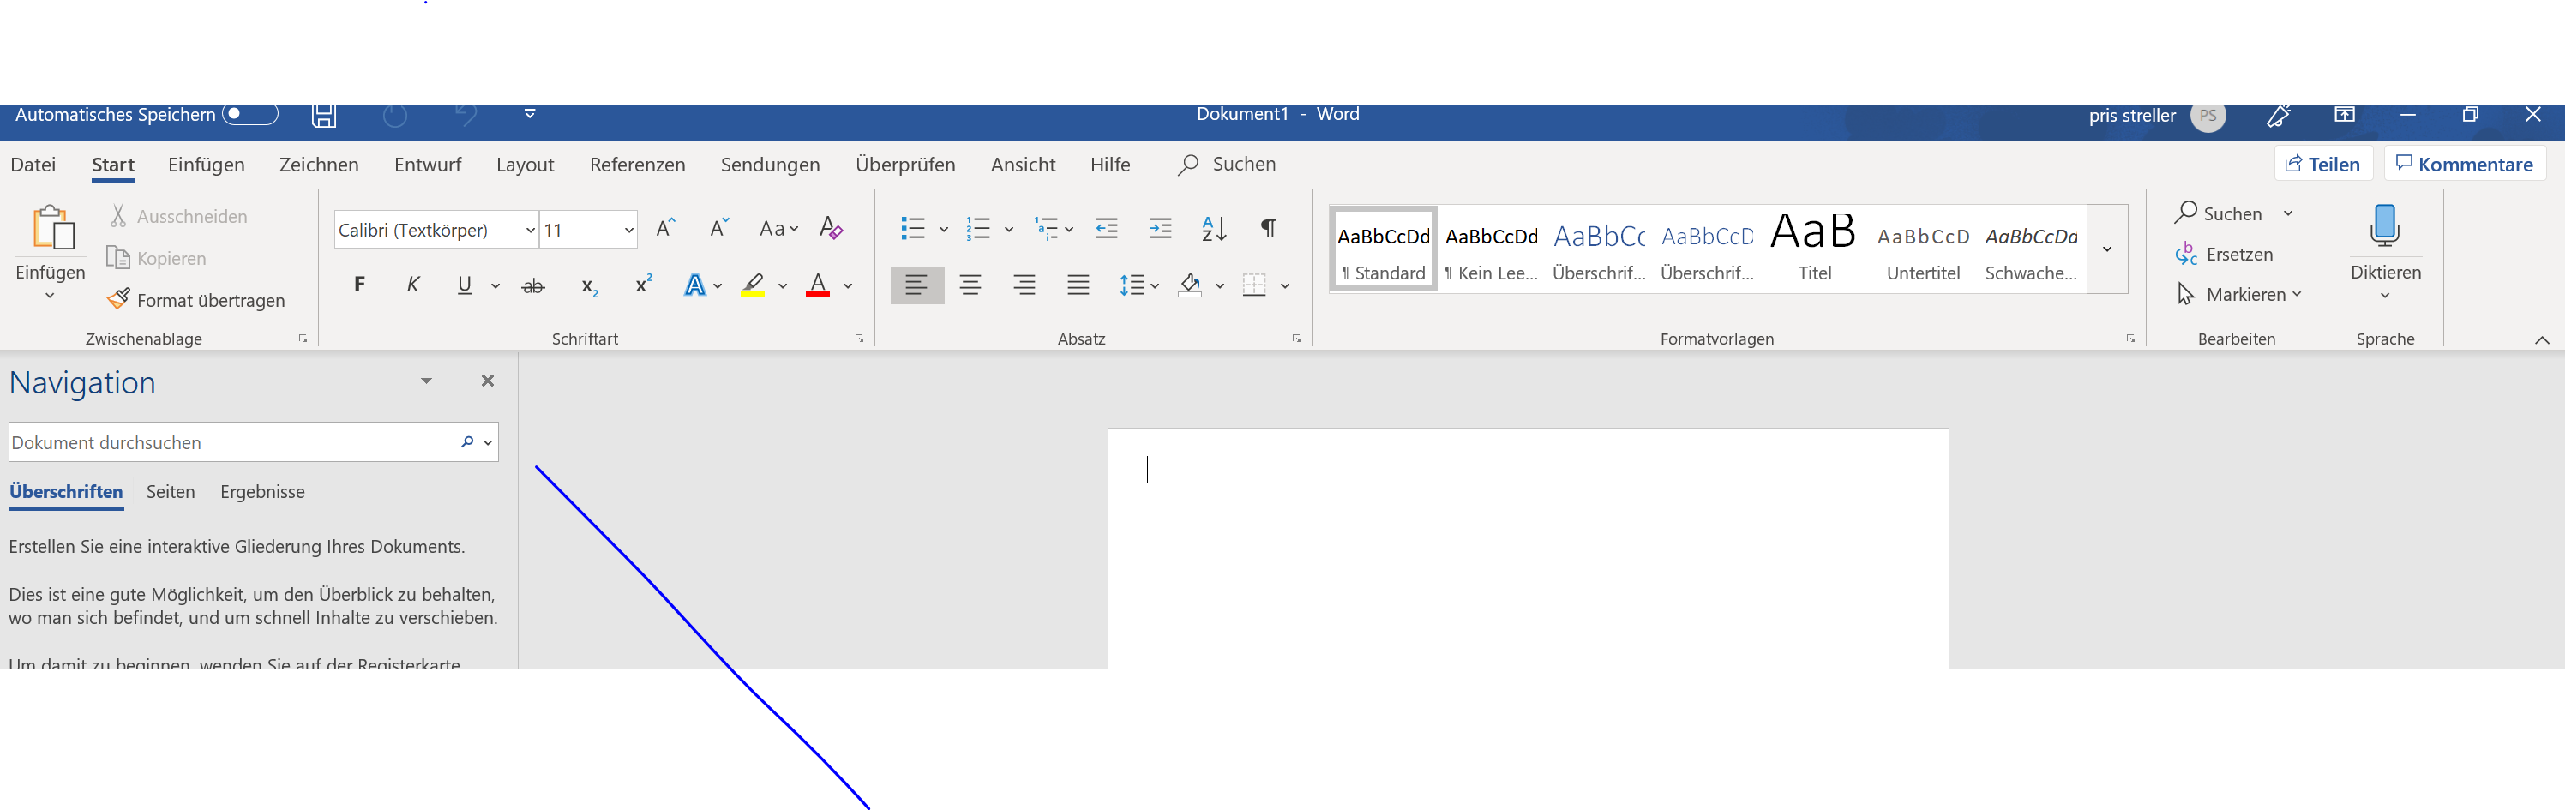Click shading paint bucket icon

1190,285
